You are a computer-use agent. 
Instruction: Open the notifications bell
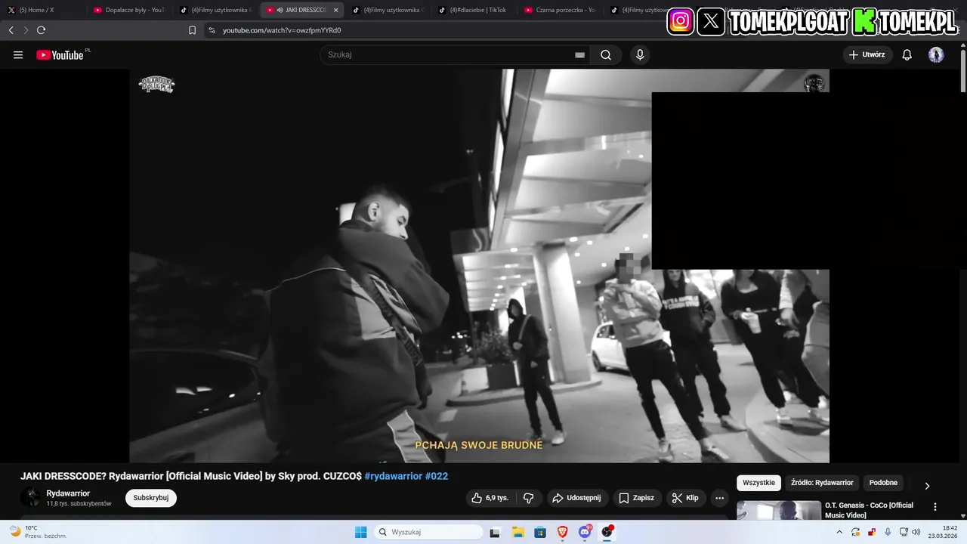tap(907, 54)
